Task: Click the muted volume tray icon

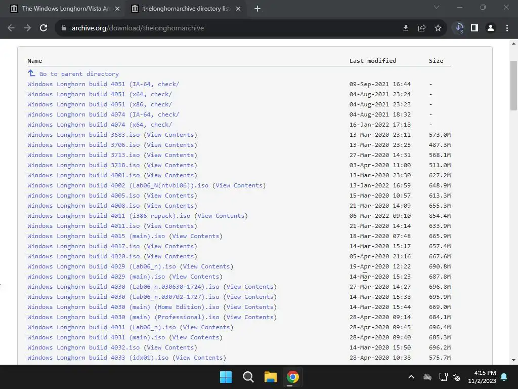Action: (x=456, y=377)
